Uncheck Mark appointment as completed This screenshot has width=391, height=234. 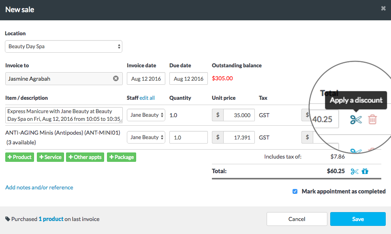[295, 191]
